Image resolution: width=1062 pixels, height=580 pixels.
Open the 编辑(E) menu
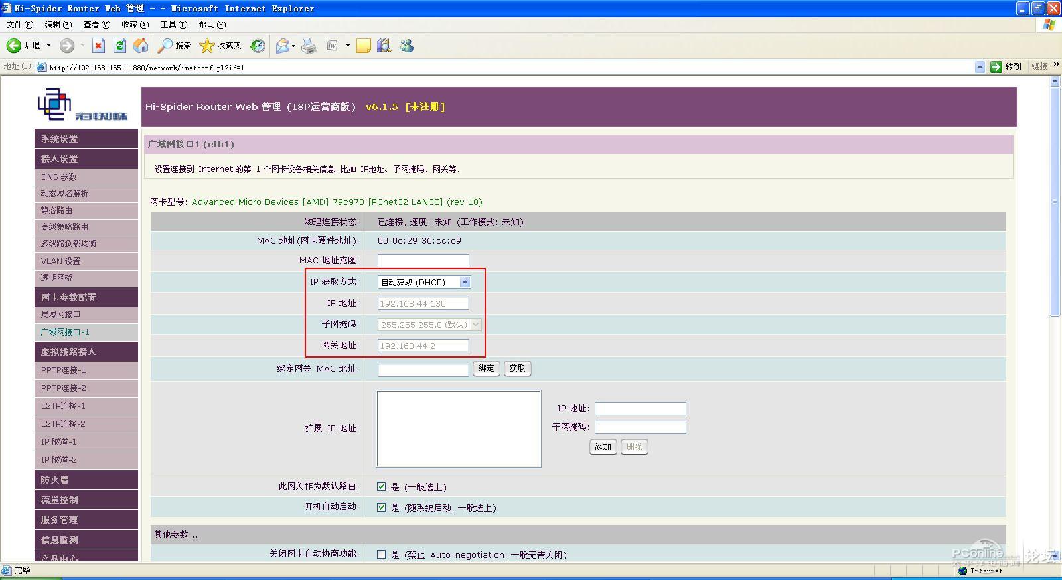point(58,25)
